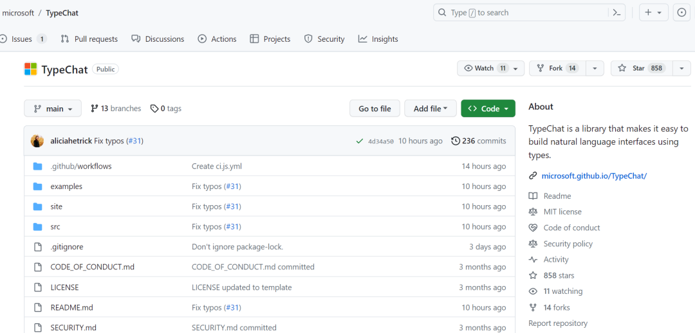Click the Report repository link
The height and width of the screenshot is (333, 695).
coord(558,323)
